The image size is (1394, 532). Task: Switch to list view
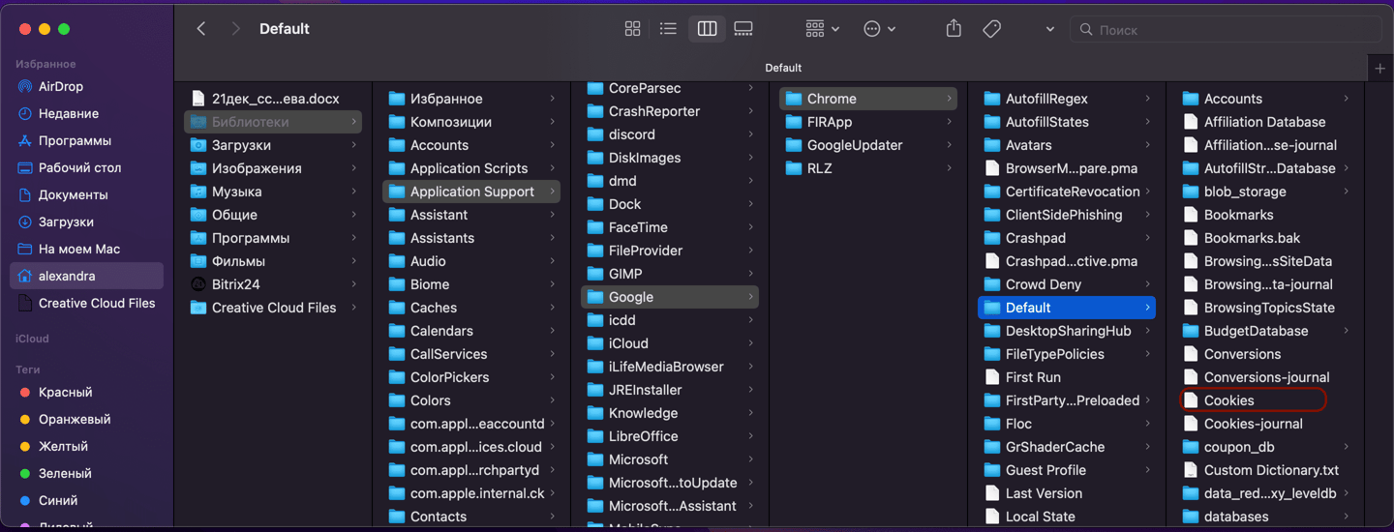tap(668, 29)
